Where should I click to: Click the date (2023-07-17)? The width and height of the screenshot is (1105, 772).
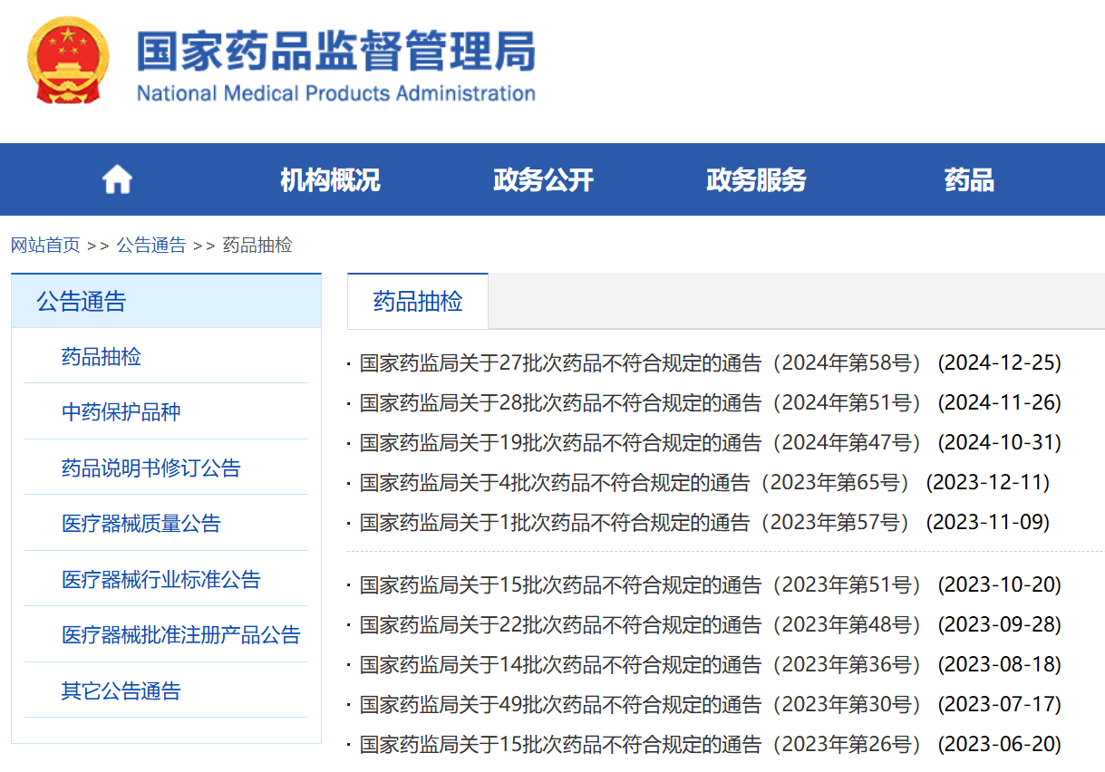[999, 705]
